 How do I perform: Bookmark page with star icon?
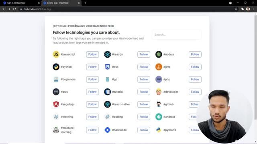click(236, 9)
